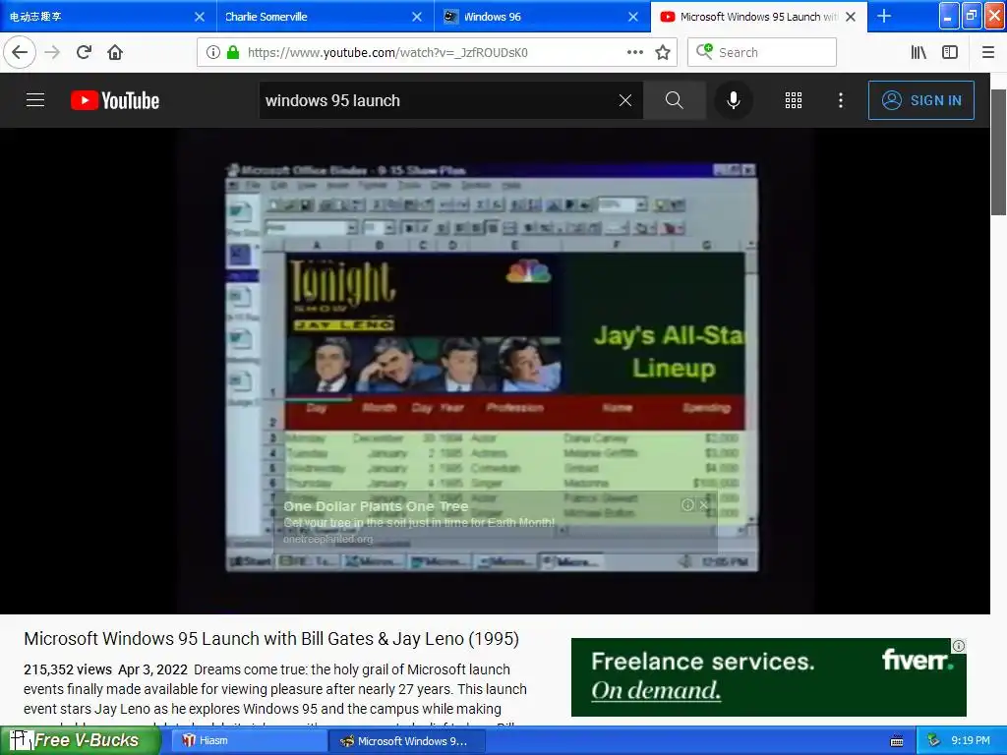Viewport: 1007px width, 755px height.
Task: Click the network tray icon near clock
Action: pyautogui.click(x=934, y=741)
